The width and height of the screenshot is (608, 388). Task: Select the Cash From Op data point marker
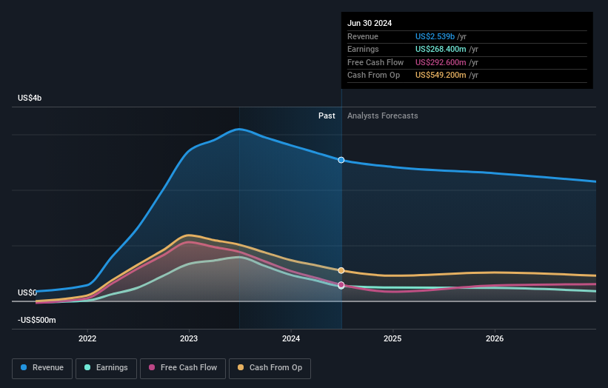click(341, 270)
